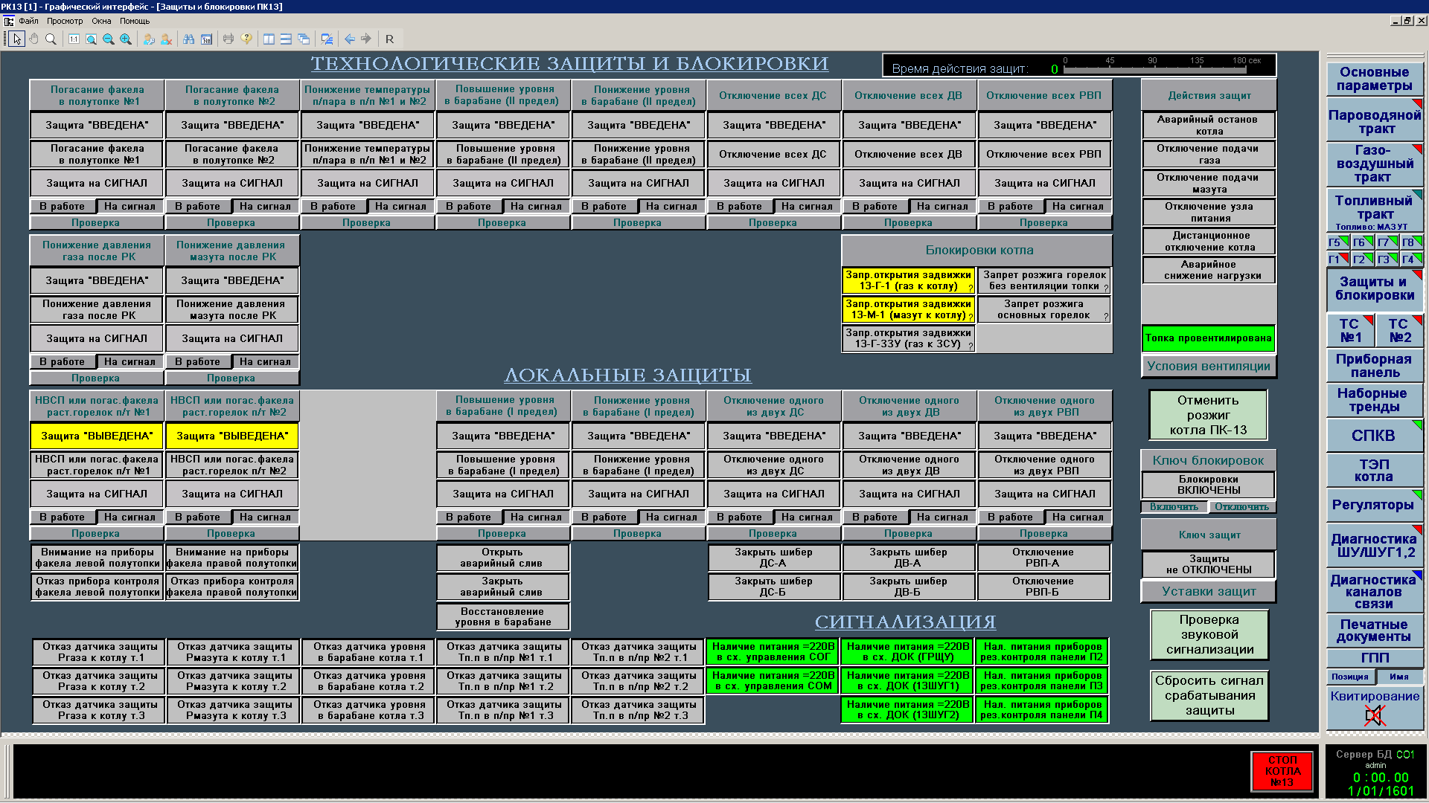The width and height of the screenshot is (1429, 803).
Task: Click red СТОП КОТЛА №13 button
Action: click(x=1282, y=771)
